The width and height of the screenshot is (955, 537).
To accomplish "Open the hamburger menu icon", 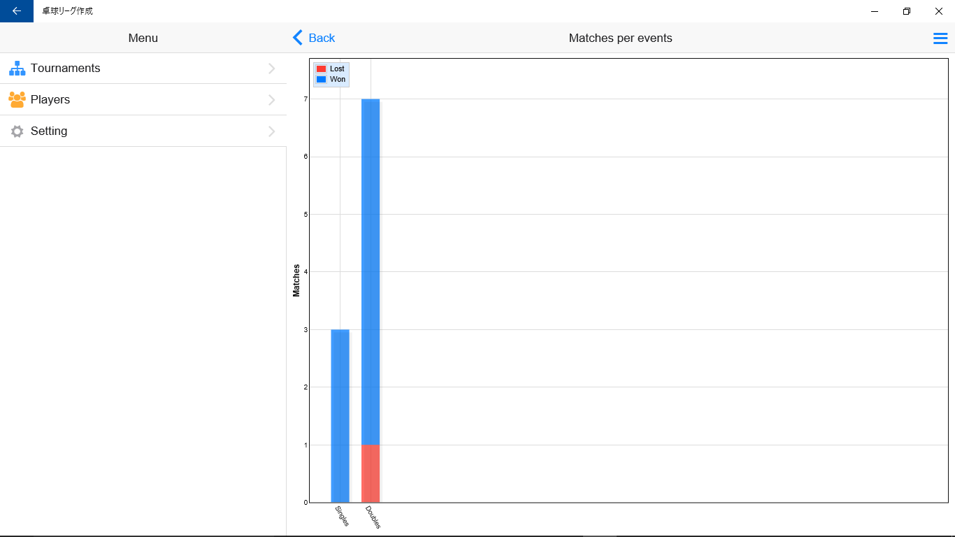I will (940, 38).
